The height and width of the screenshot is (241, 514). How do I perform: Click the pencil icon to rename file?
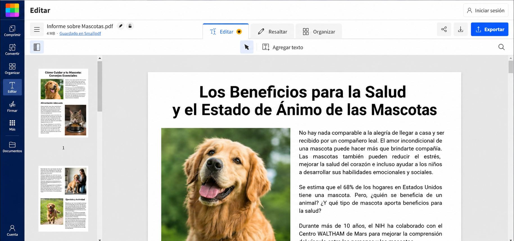[x=121, y=26]
